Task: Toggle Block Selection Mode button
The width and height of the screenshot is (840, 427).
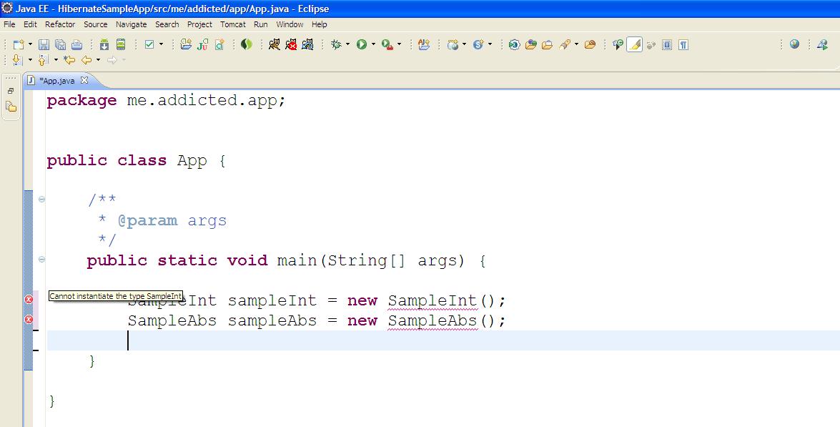Action: tap(667, 45)
